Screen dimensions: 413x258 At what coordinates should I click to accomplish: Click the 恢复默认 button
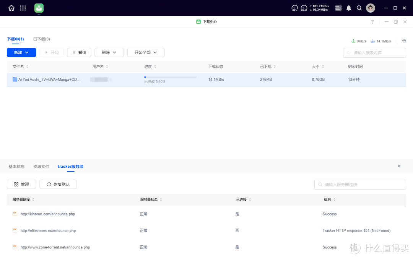(58, 184)
